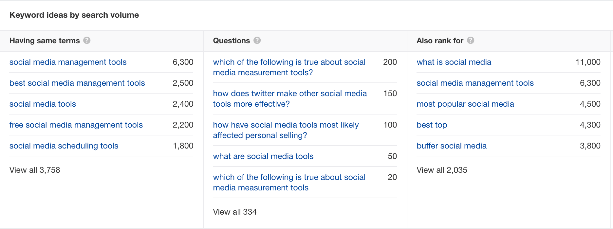The height and width of the screenshot is (229, 613).
Task: Click help icon beside Having same terms
Action: 87,41
